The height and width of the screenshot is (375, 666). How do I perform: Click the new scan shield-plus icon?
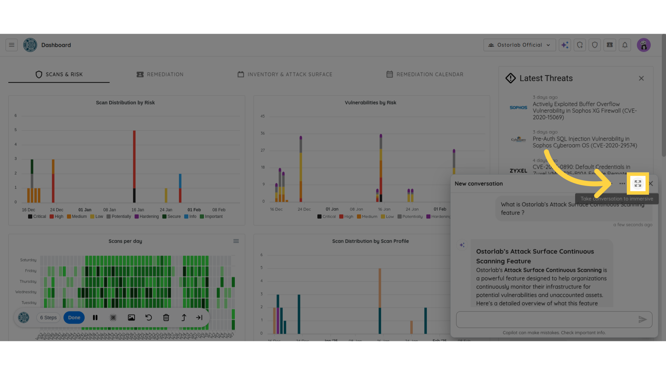[580, 45]
